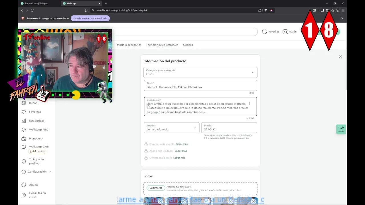Click the Wallapop search bar
The image size is (365, 205).
click(x=184, y=32)
